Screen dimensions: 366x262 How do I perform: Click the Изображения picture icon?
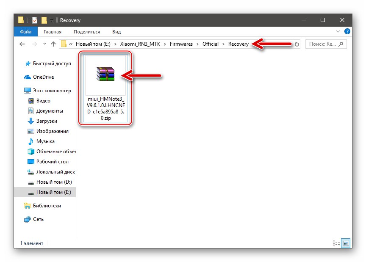(31, 131)
